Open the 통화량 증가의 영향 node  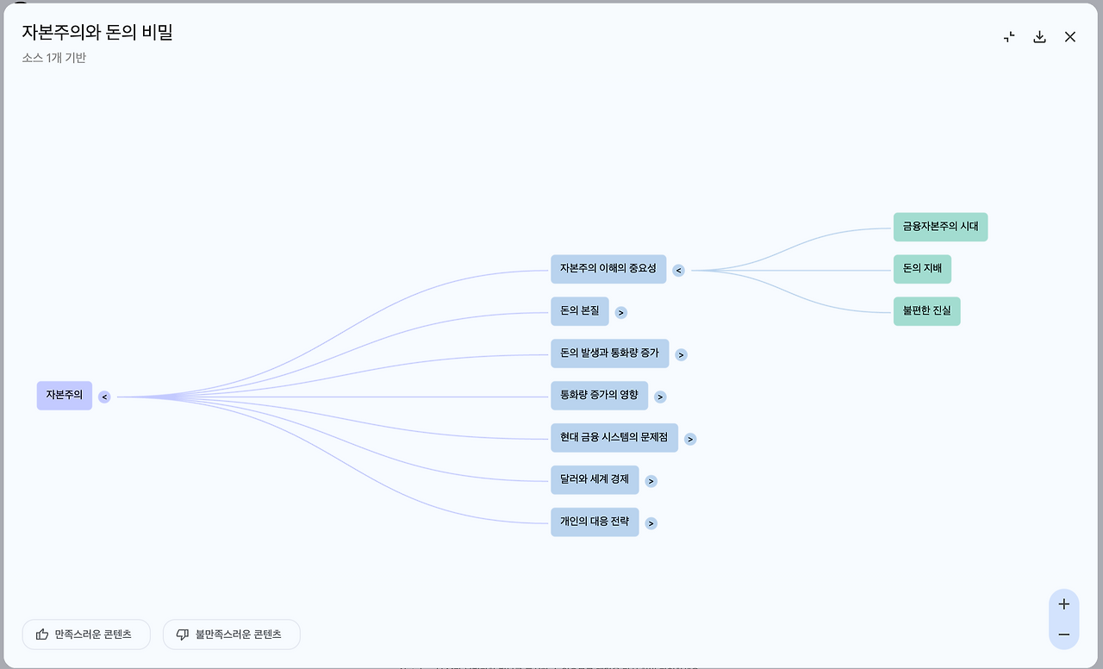click(x=599, y=396)
